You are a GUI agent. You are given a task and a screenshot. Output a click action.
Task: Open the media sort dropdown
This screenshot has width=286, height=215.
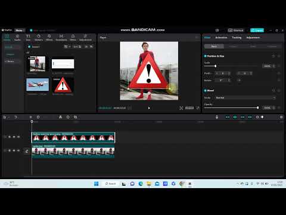tap(77, 47)
